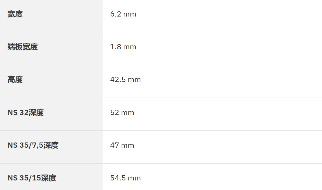This screenshot has width=322, height=190.
Task: Click the 高度 label cell
Action: pyautogui.click(x=15, y=79)
